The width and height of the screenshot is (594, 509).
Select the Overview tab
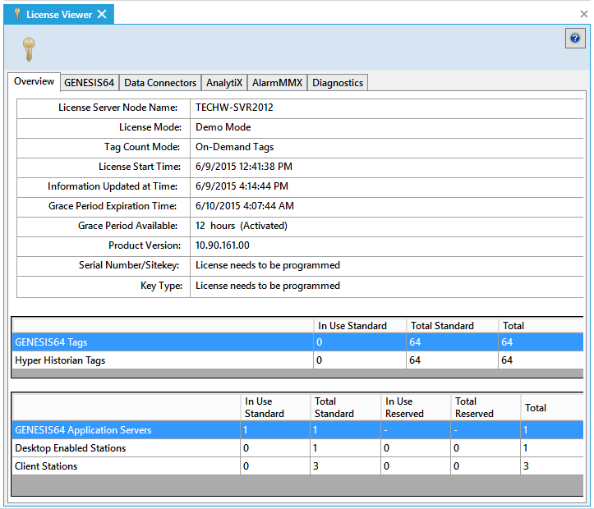(34, 82)
